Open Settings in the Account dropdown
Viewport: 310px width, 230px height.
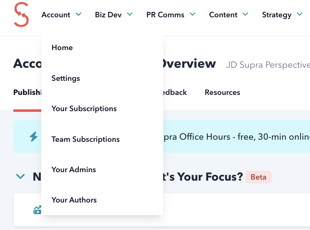tap(66, 78)
